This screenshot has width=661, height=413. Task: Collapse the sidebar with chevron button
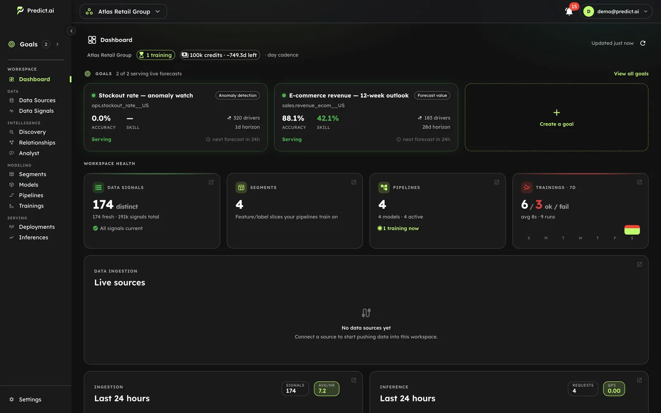tap(71, 31)
